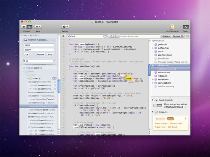Insert the 'Input Form' snippet
Image resolution: width=210 pixels, height=157 pixels.
click(160, 127)
